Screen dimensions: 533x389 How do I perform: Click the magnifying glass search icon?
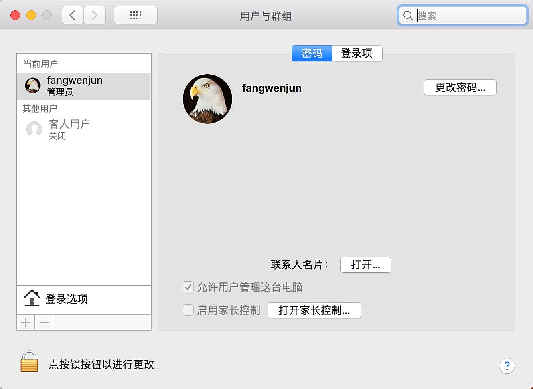408,16
